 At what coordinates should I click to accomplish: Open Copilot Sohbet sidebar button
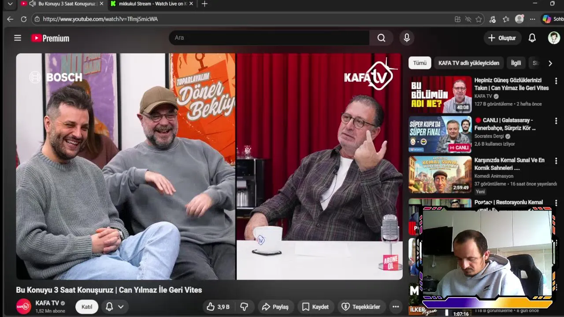[553, 19]
